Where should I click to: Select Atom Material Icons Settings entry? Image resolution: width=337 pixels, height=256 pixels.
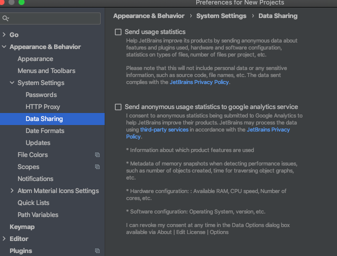[x=58, y=191]
